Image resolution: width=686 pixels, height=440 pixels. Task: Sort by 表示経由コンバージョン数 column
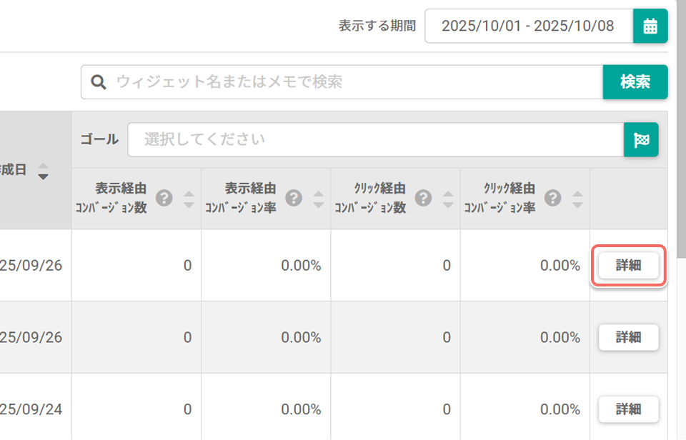pyautogui.click(x=189, y=199)
